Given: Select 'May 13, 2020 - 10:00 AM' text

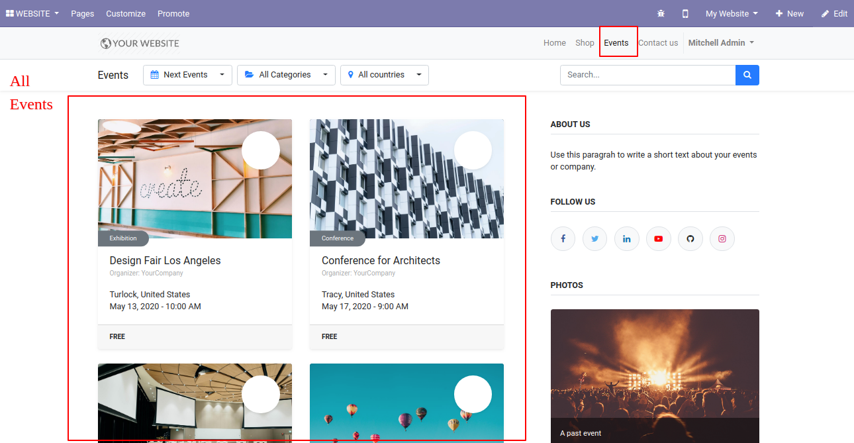Looking at the screenshot, I should pos(155,307).
